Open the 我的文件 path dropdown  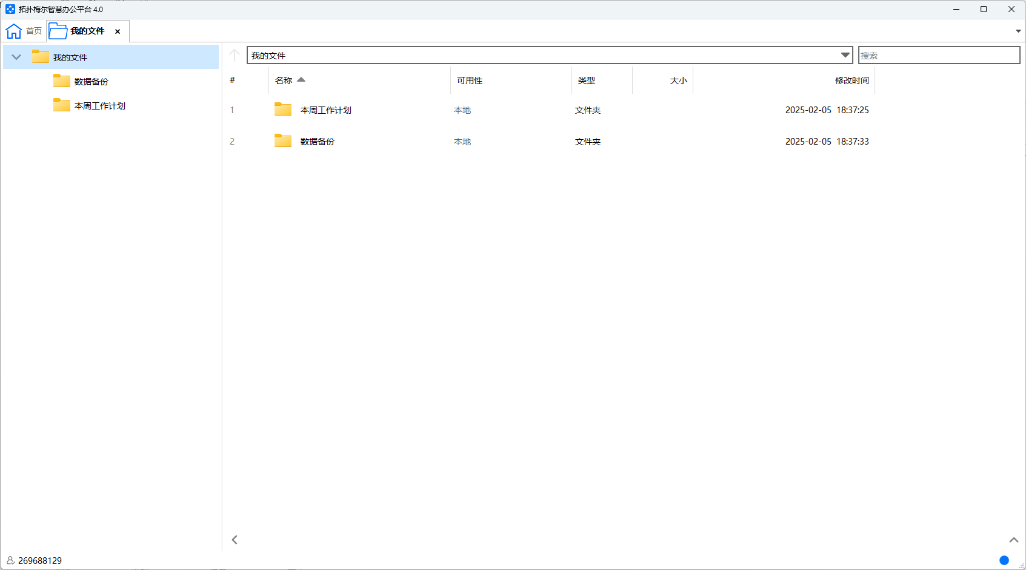coord(845,55)
